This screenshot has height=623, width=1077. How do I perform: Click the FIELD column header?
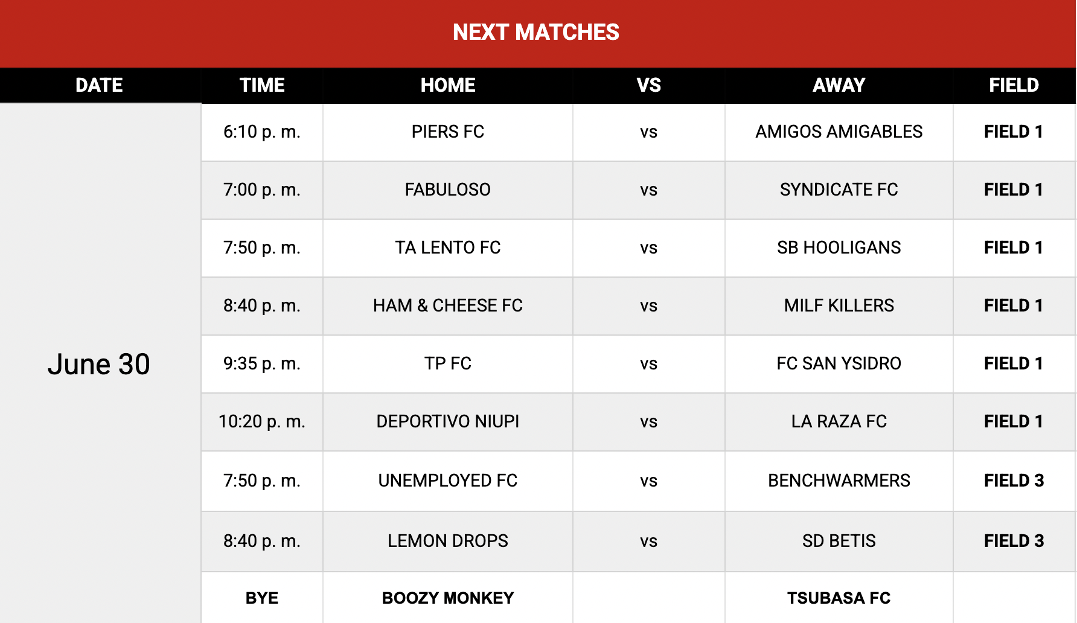point(1014,85)
